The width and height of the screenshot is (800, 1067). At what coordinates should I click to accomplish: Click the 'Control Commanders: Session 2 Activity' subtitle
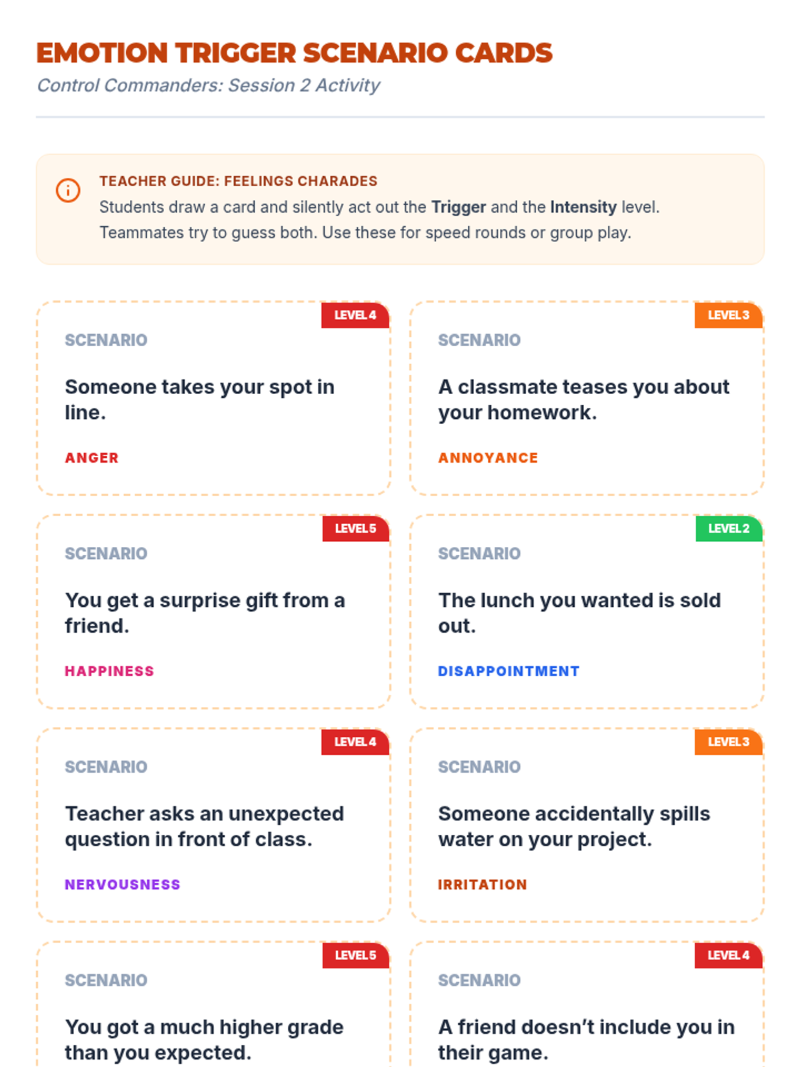coord(209,85)
